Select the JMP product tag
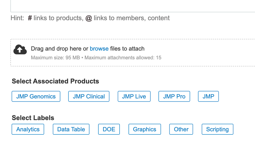255x149 pixels. click(208, 96)
